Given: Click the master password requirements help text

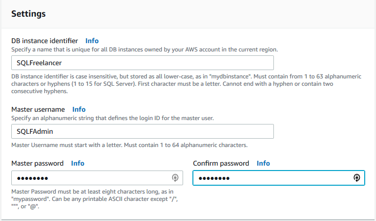Looking at the screenshot, I should [95, 199].
